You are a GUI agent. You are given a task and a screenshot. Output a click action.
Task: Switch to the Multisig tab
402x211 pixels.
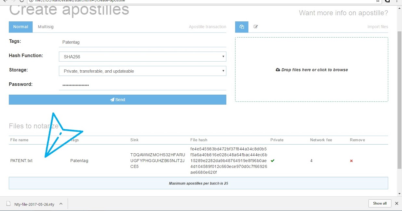(46, 27)
